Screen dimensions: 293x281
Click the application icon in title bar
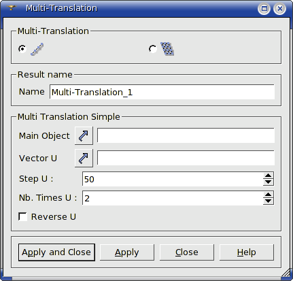pos(11,8)
